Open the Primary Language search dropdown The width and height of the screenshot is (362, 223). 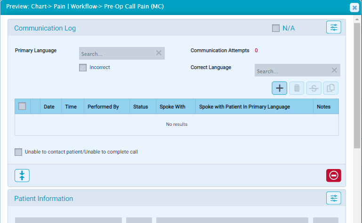117,54
